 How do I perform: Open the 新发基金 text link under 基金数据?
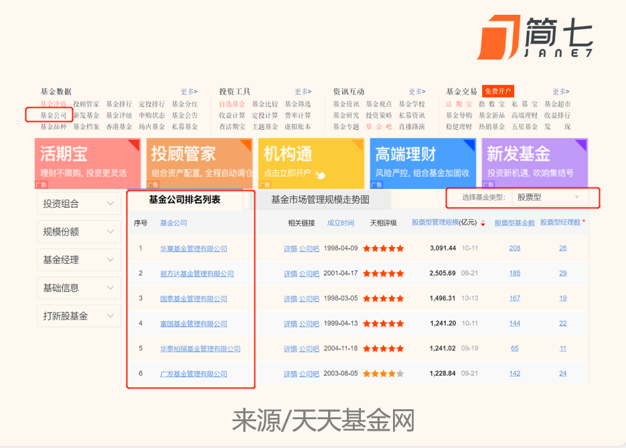[x=86, y=115]
